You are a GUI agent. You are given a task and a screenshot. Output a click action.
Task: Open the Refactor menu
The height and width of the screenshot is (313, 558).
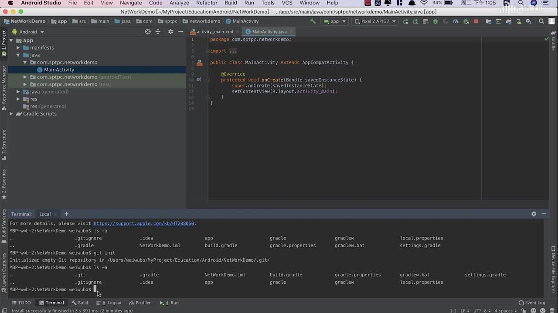point(207,3)
